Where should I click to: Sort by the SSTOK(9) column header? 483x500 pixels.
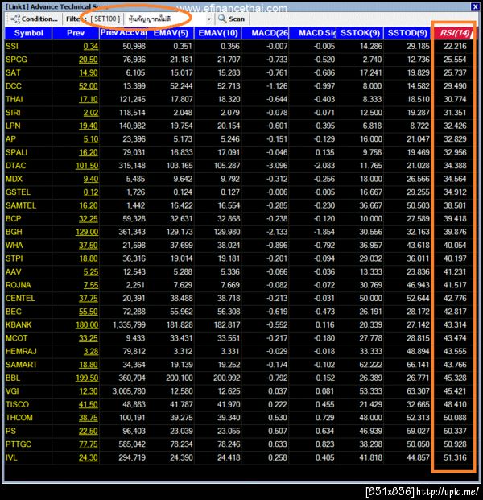pyautogui.click(x=360, y=33)
